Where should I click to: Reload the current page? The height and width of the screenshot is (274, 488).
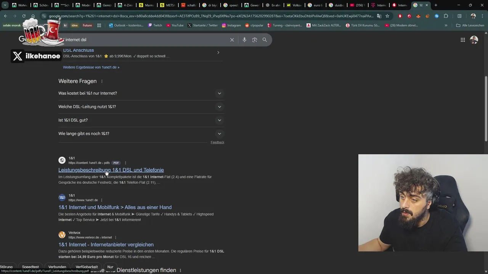pyautogui.click(x=24, y=16)
